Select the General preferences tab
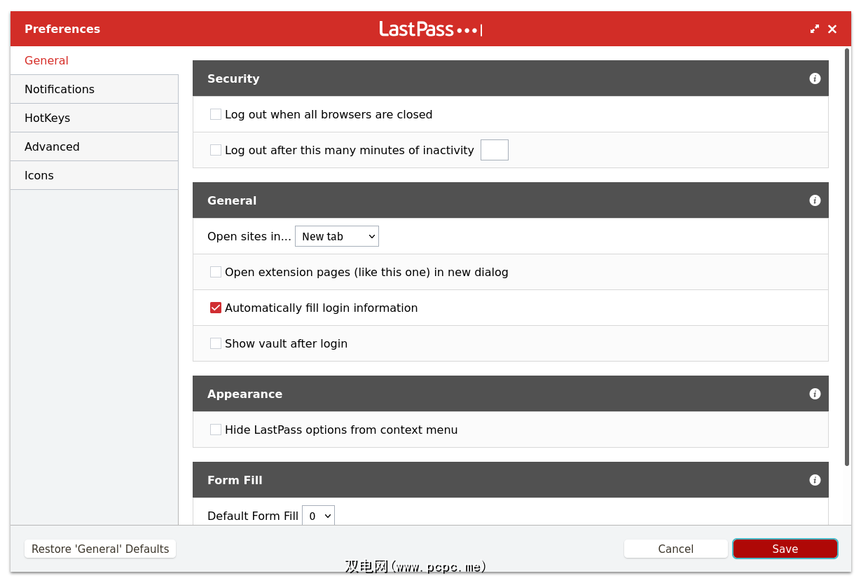861x583 pixels. click(x=95, y=60)
